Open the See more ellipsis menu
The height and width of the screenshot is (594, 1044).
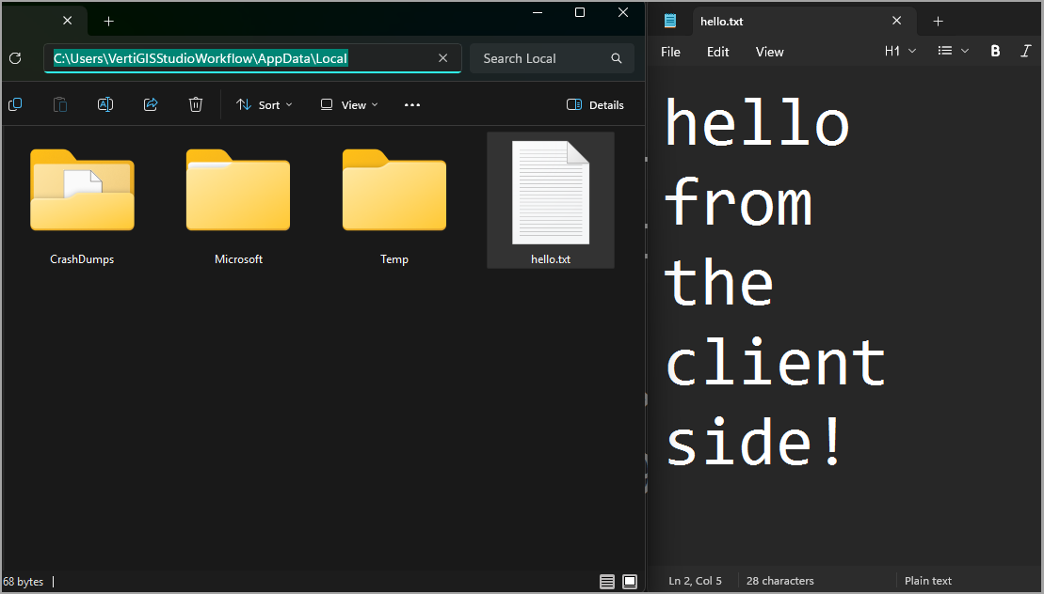click(412, 105)
